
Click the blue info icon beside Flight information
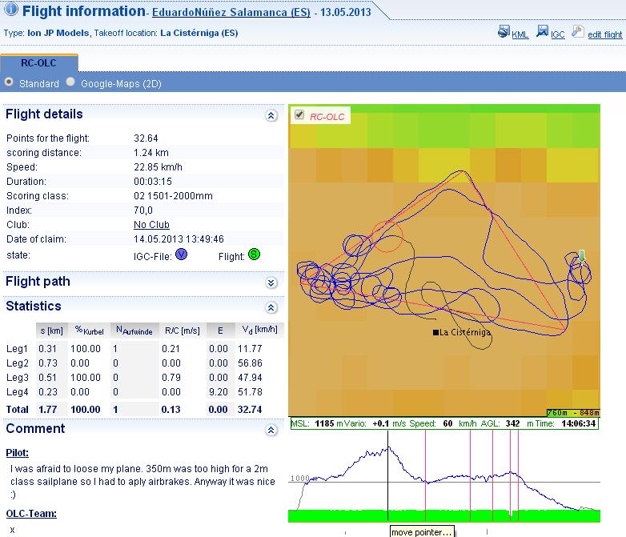point(11,11)
